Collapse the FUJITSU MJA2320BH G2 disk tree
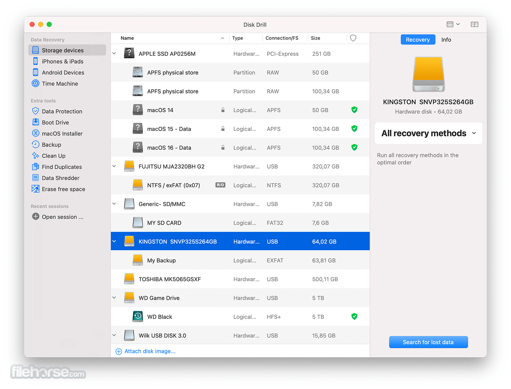The width and height of the screenshot is (511, 389). pyautogui.click(x=114, y=166)
